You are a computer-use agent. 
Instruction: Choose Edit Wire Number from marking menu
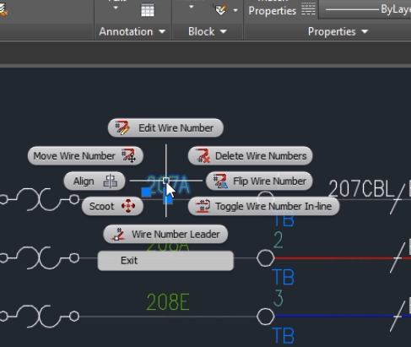coord(165,128)
